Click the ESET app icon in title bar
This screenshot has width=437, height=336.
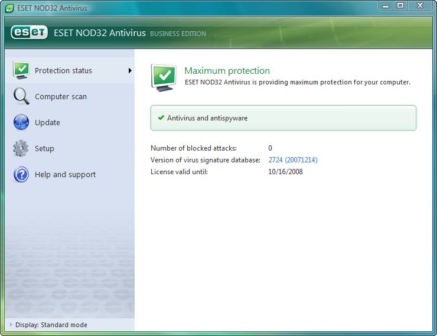click(9, 6)
